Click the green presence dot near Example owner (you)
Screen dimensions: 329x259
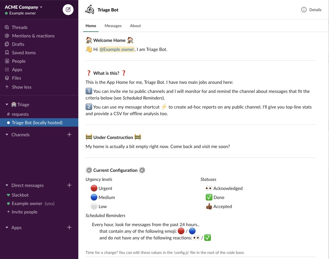tap(8, 203)
